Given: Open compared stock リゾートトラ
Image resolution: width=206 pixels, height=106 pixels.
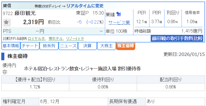Looking at the screenshot, I should tap(75, 39).
